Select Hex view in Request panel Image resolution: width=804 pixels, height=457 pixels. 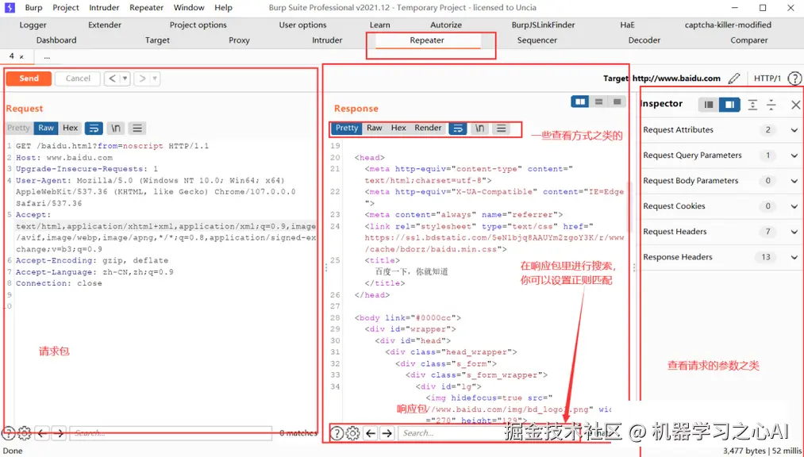71,128
